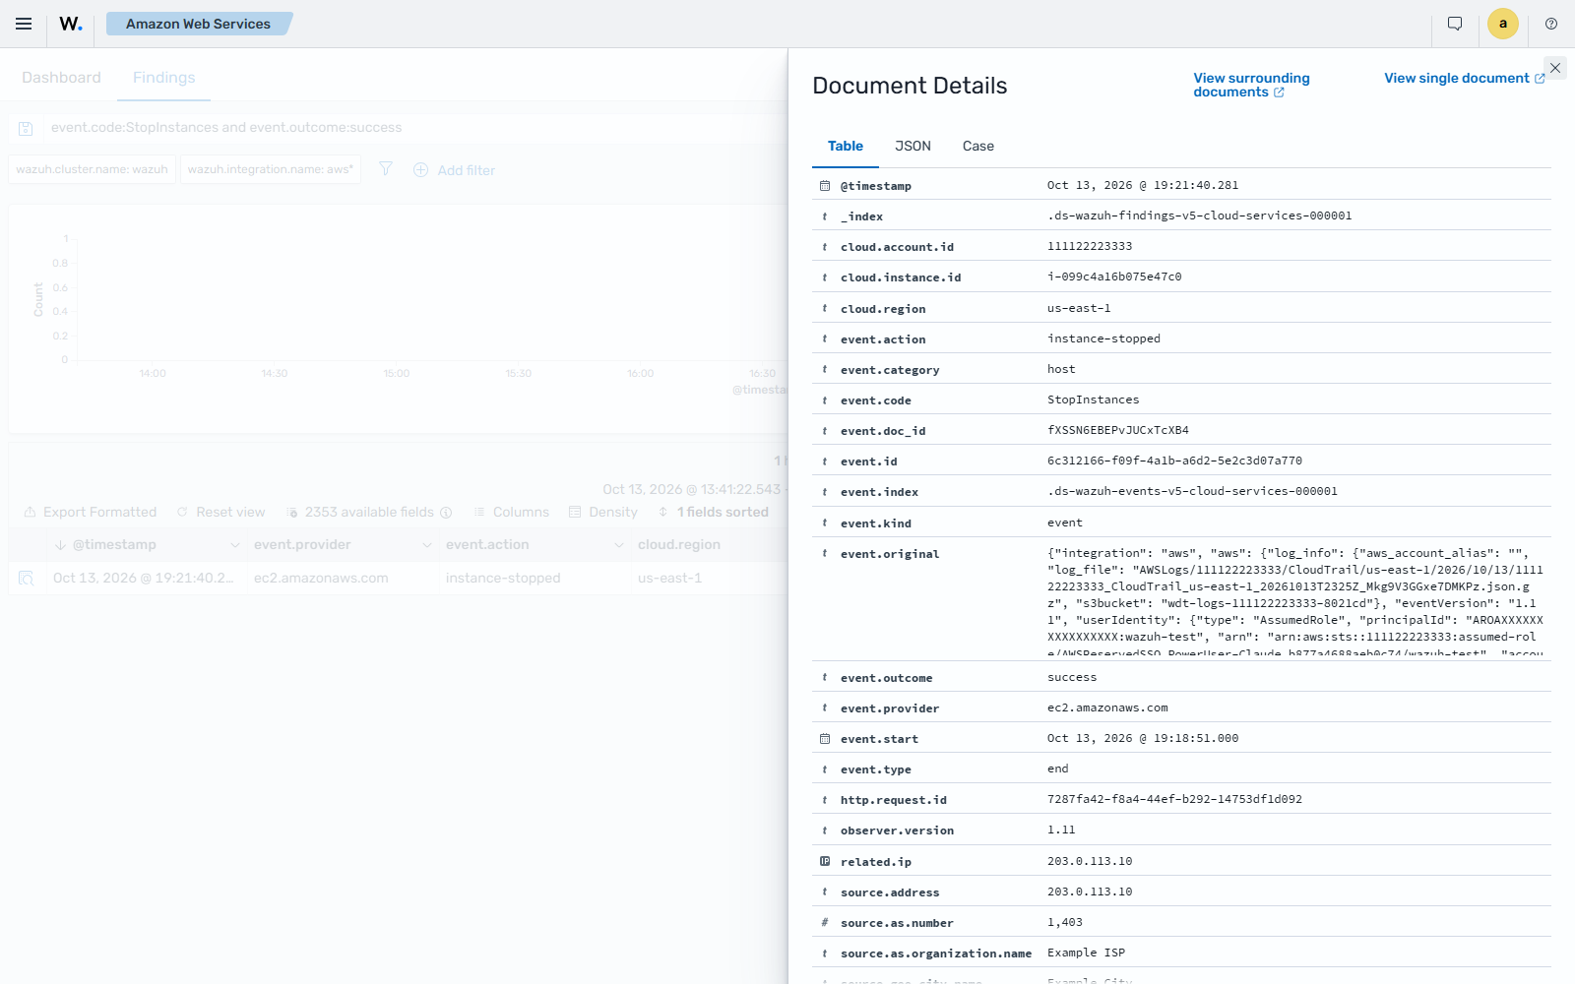Click the ec2.amazonaws.com cell in results table
Viewport: 1575px width, 984px height.
pos(321,578)
